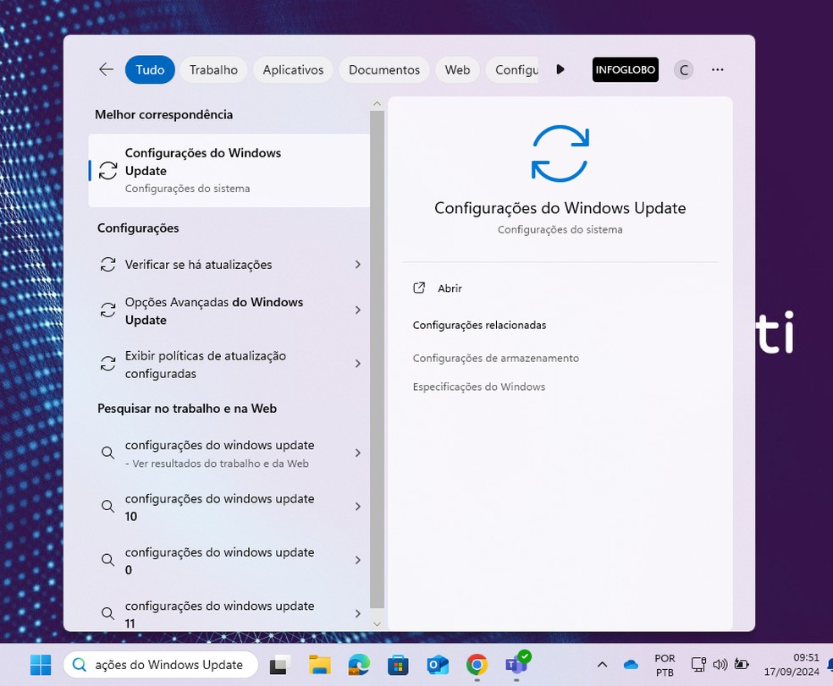Select the partially shown Configurações filter tab
Viewport: 833px width, 686px height.
point(513,69)
